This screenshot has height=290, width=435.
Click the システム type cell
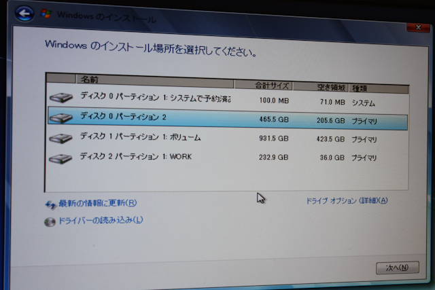364,103
